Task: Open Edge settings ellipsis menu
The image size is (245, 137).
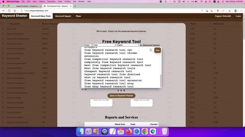Action: [242, 11]
